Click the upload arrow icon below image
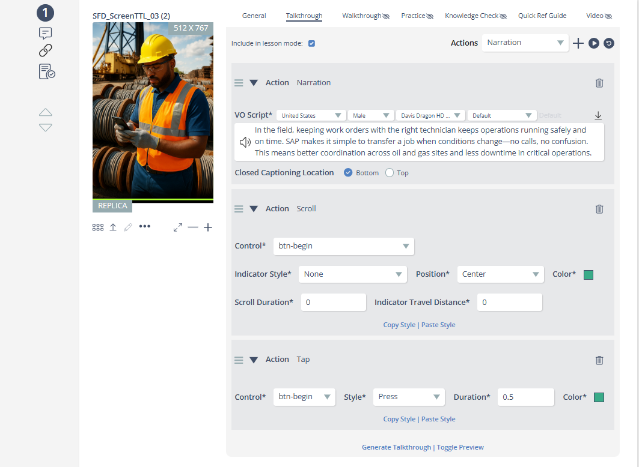639x467 pixels. point(113,227)
